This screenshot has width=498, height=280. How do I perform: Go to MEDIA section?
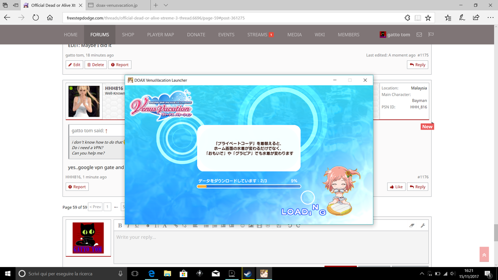pos(294,35)
